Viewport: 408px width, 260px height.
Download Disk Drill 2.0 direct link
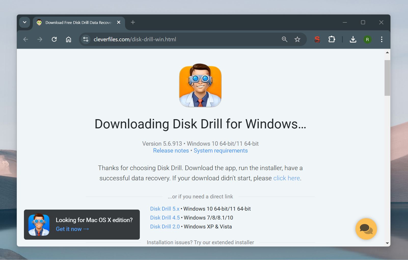(x=165, y=227)
